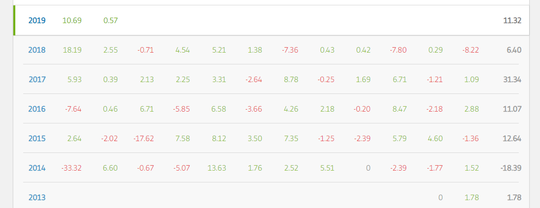540x208 pixels.
Task: Open the 2018 year link
Action: pos(37,50)
